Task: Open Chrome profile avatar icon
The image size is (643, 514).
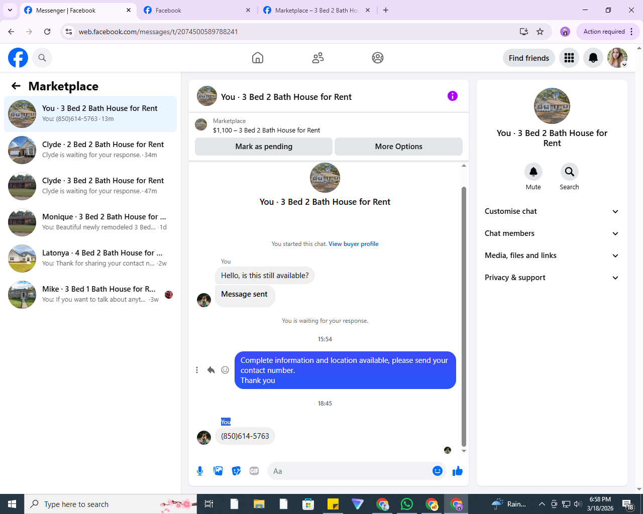Action: point(565,32)
